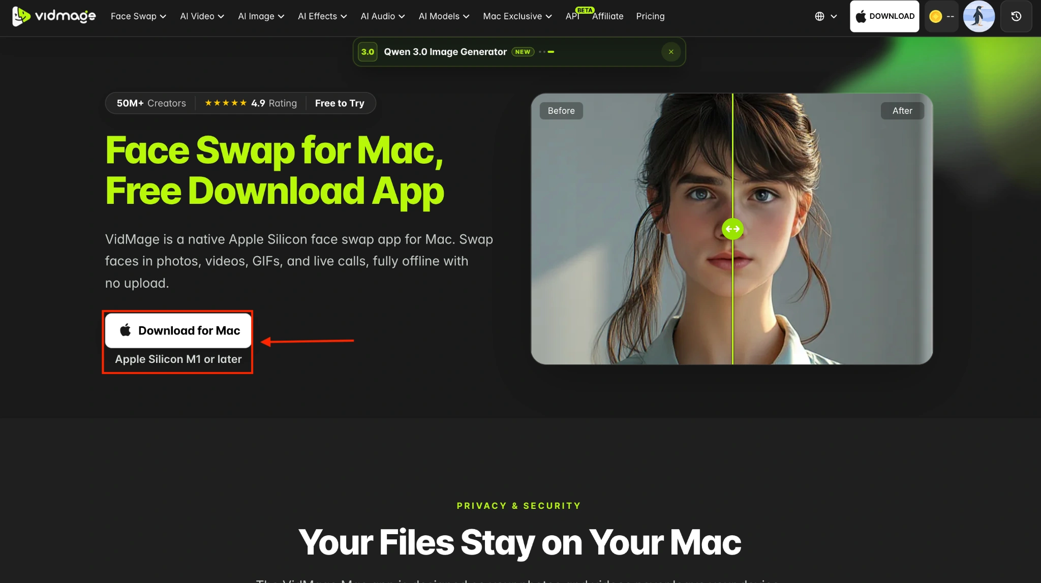Click the green before/after slider handle
Screen dimensions: 1041x583
tap(732, 229)
